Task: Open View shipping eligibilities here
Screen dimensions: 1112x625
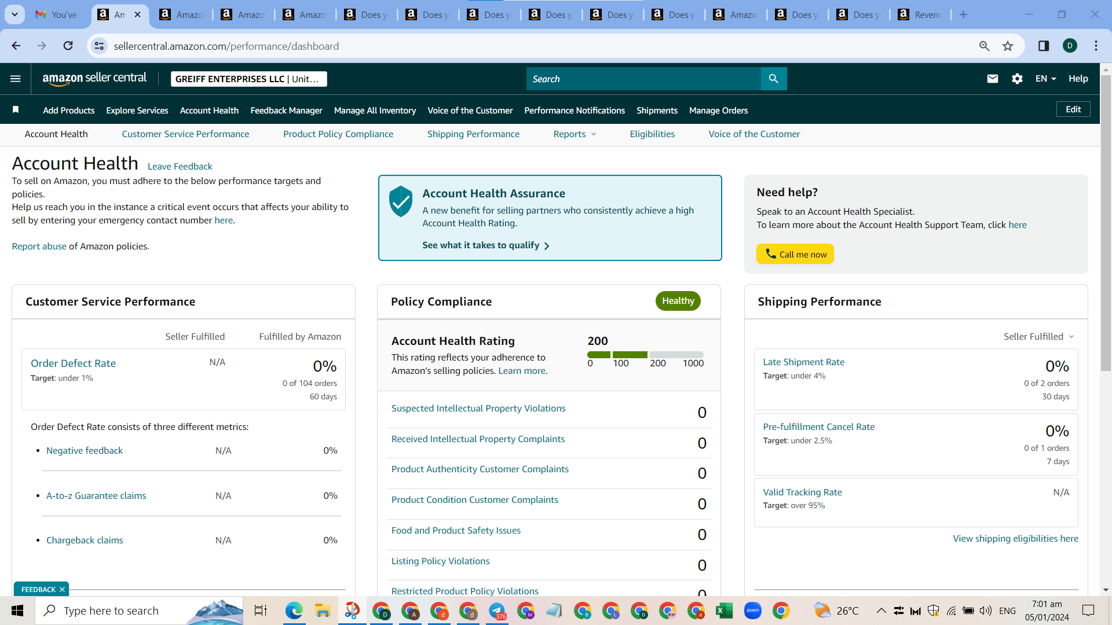Action: 1015,539
